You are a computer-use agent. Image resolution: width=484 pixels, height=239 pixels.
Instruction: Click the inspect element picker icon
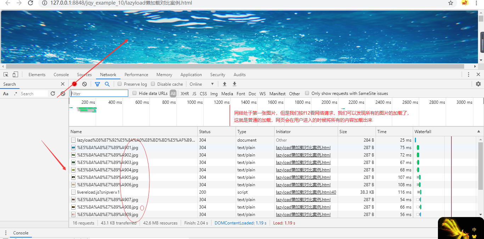[6, 75]
